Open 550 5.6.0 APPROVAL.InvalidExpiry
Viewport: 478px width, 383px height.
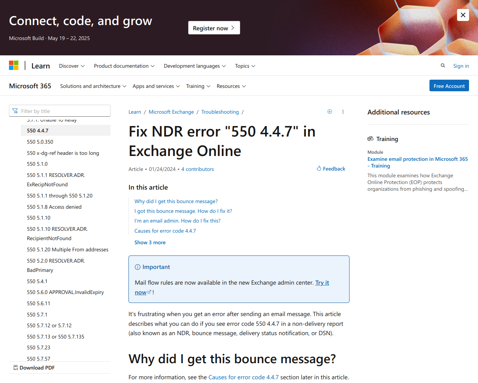pos(65,292)
